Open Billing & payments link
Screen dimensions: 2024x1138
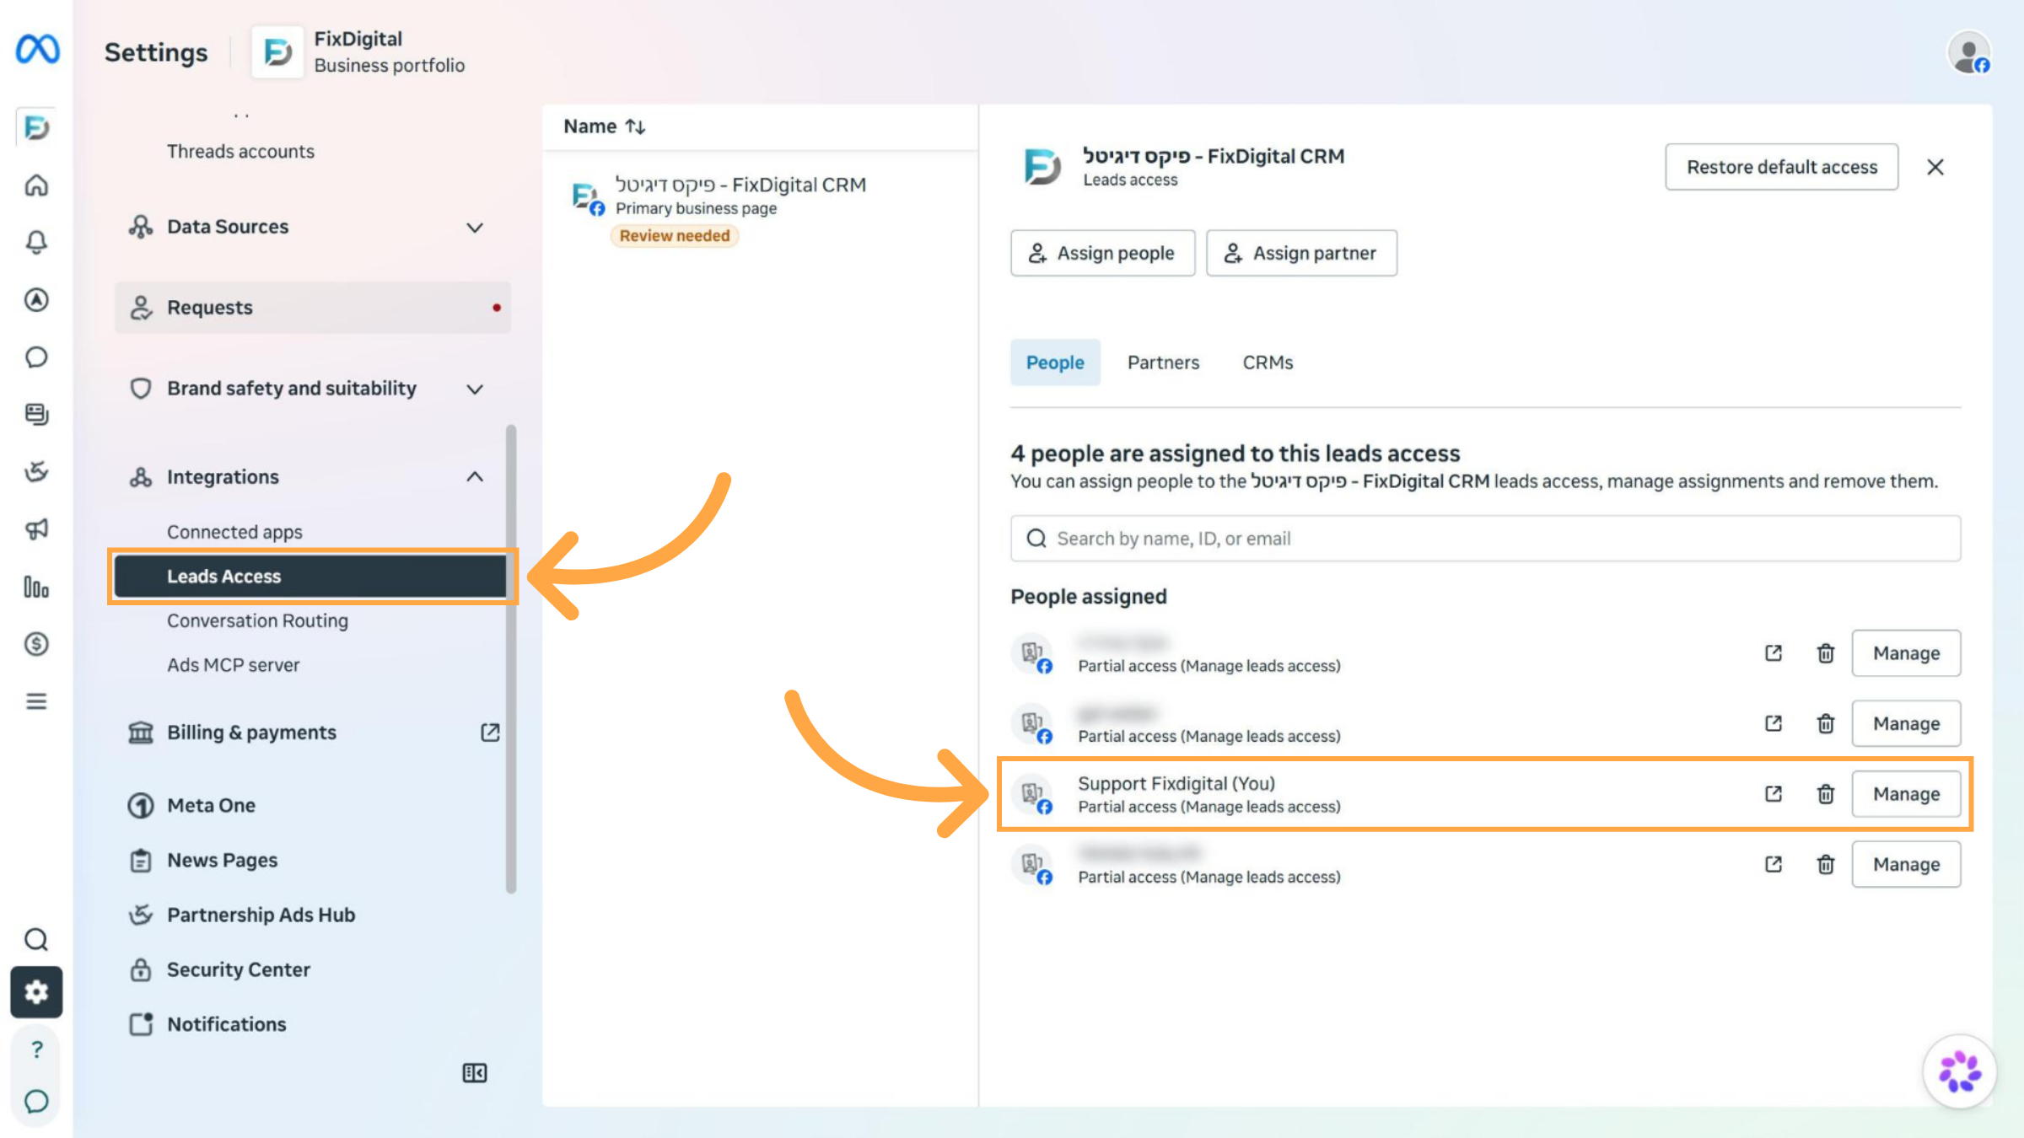click(312, 733)
